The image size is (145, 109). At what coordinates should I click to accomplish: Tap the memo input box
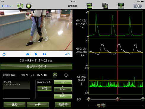17,89
